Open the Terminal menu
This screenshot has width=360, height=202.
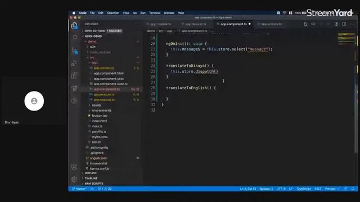tap(155, 13)
